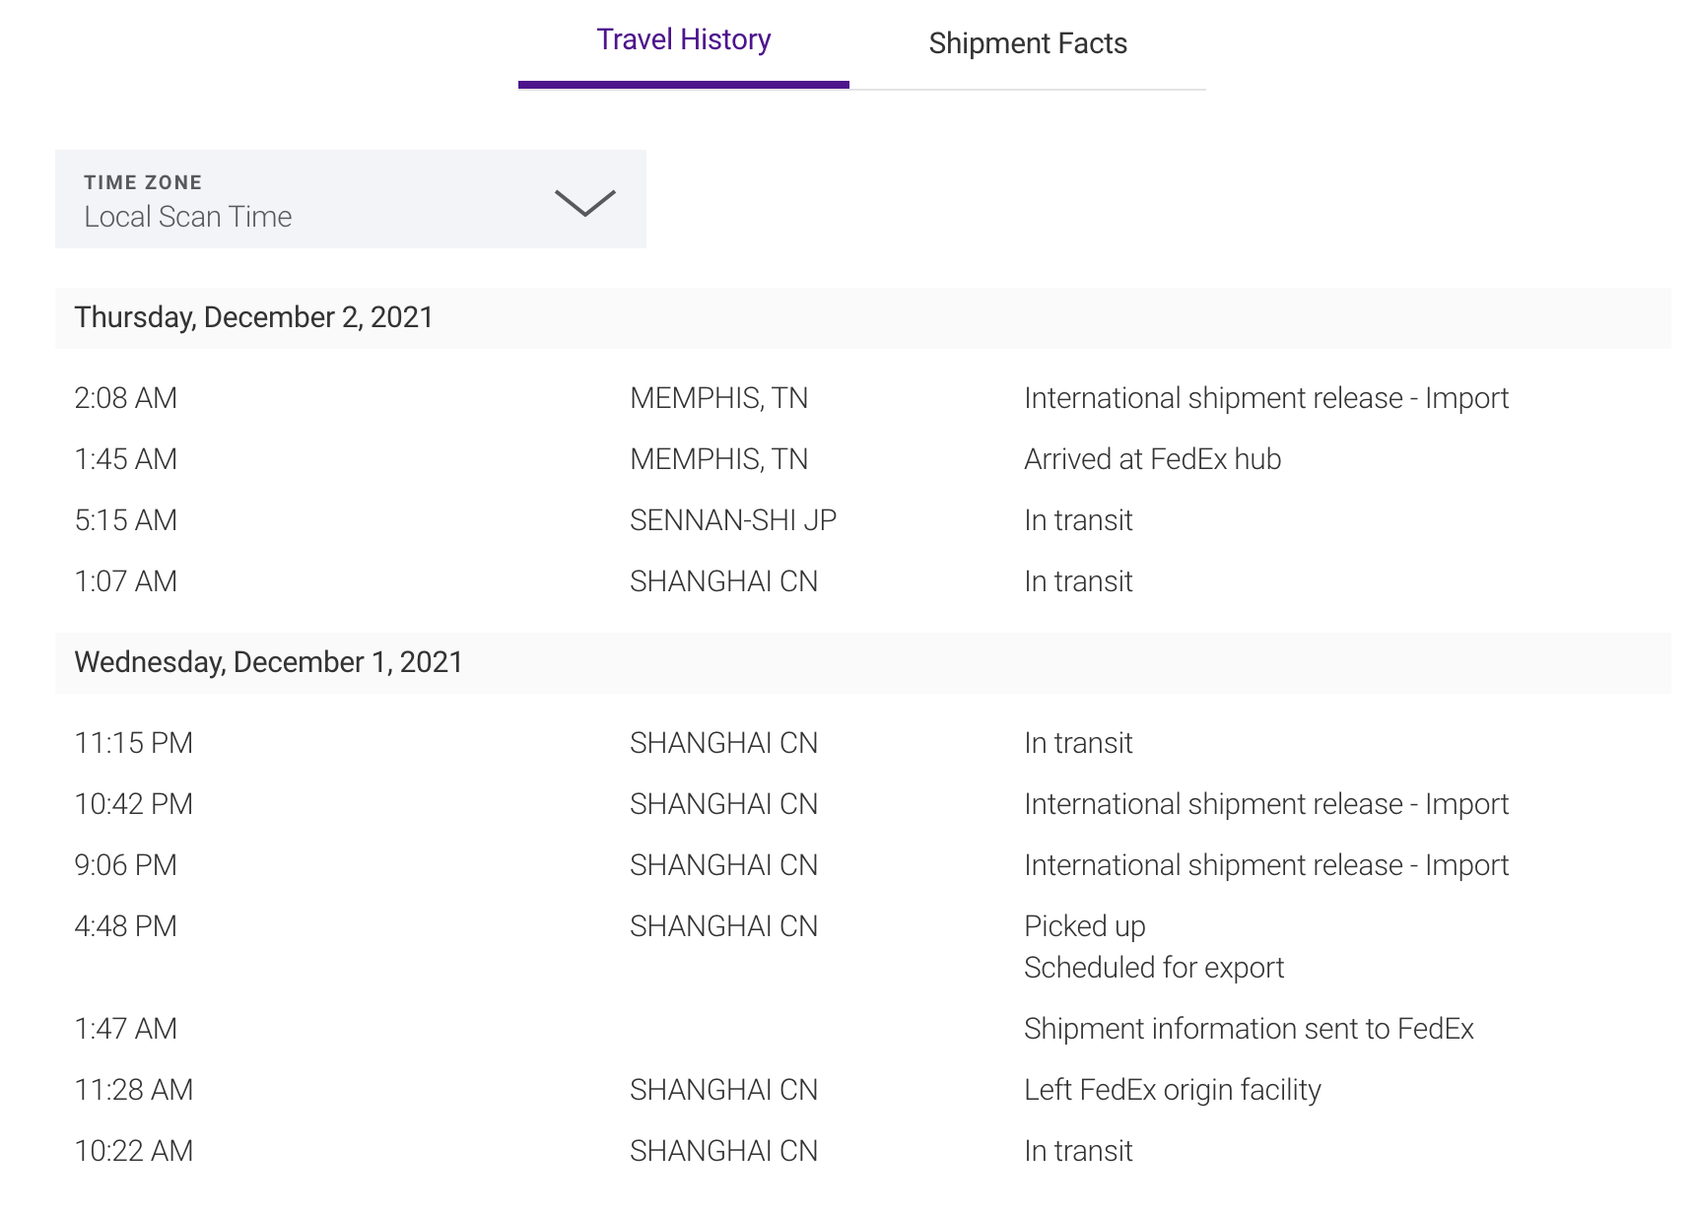The height and width of the screenshot is (1216, 1695).
Task: Click the 10:42 PM scan time
Action: click(x=133, y=804)
